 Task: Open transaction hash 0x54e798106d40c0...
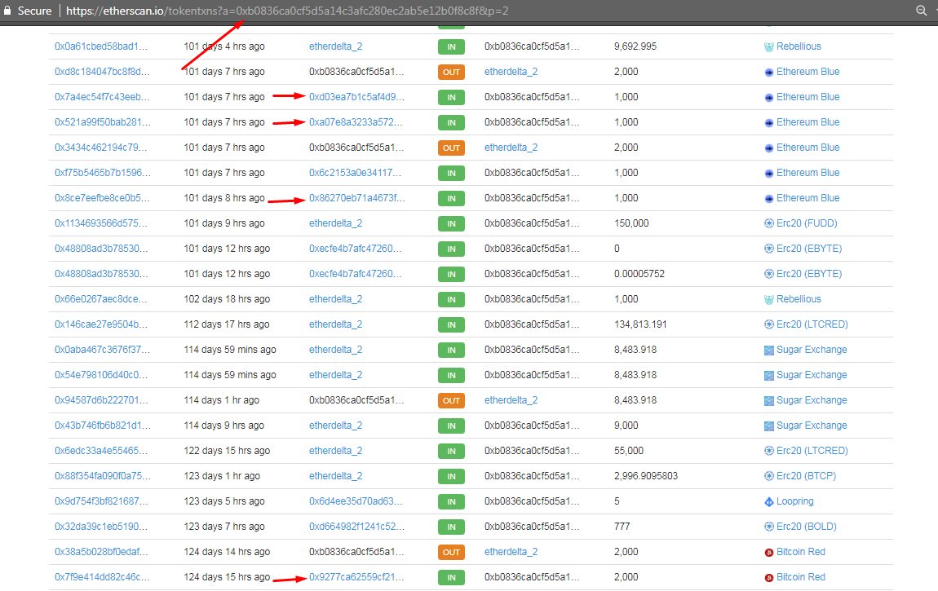pyautogui.click(x=101, y=375)
